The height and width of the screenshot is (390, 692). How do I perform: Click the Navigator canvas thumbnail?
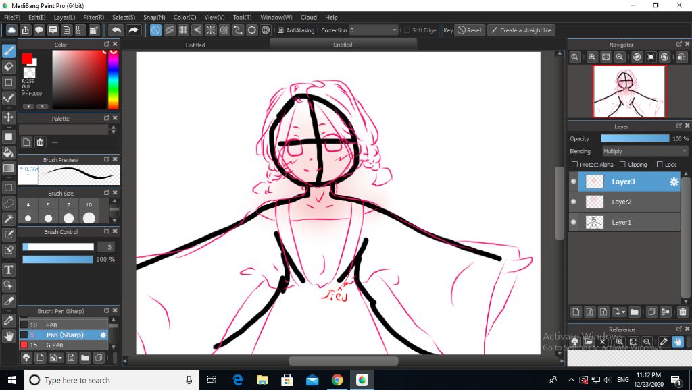click(x=629, y=92)
